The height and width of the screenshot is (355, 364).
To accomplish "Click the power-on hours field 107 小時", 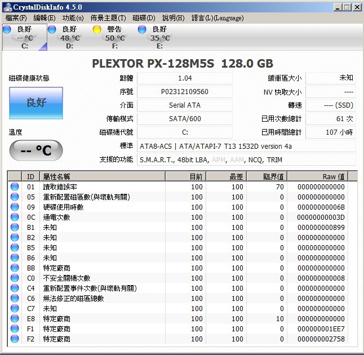I will [331, 132].
